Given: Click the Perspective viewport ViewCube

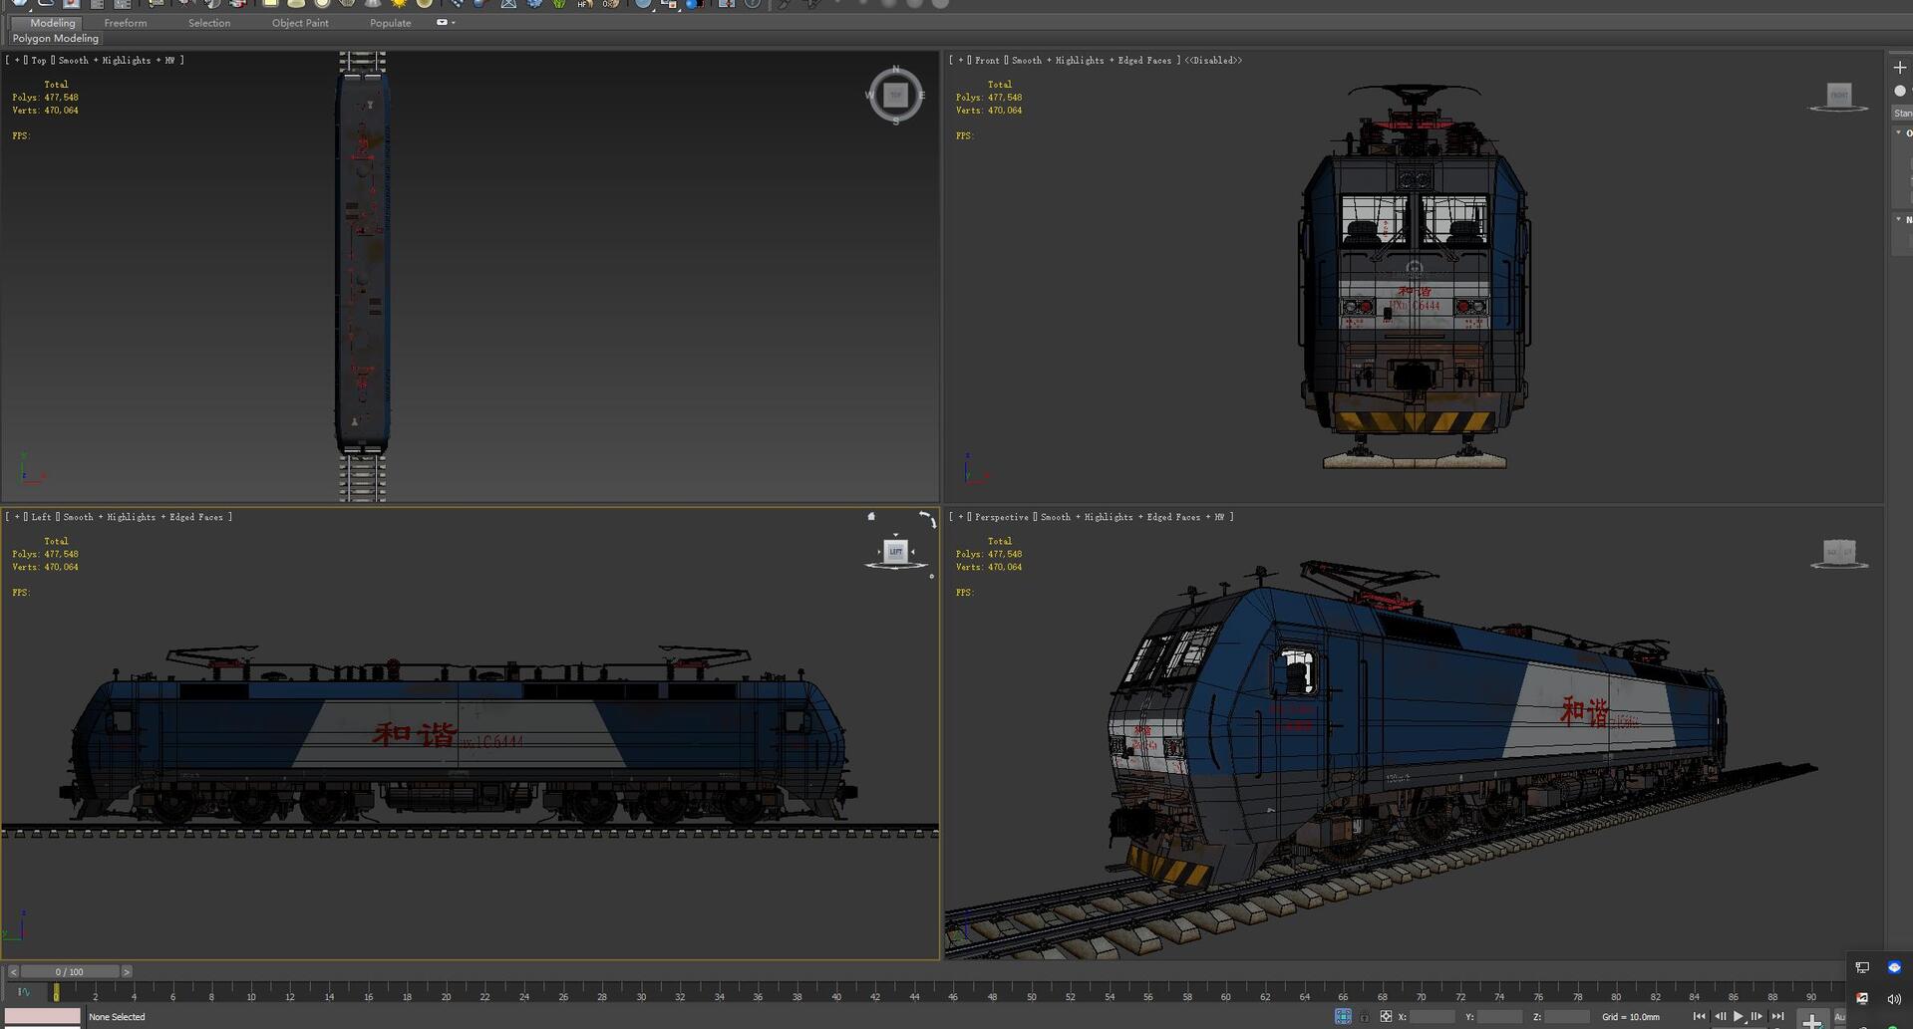Looking at the screenshot, I should click(x=1839, y=552).
